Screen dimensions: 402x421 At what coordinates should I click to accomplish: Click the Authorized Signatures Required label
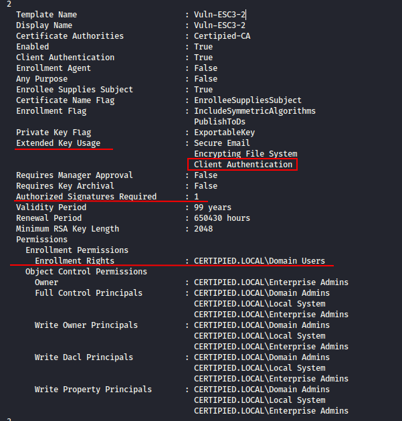(x=86, y=197)
